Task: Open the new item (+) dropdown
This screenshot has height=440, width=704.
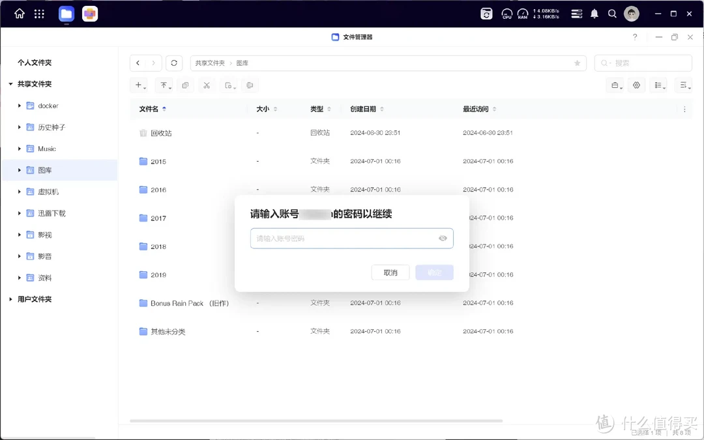Action: [x=138, y=85]
